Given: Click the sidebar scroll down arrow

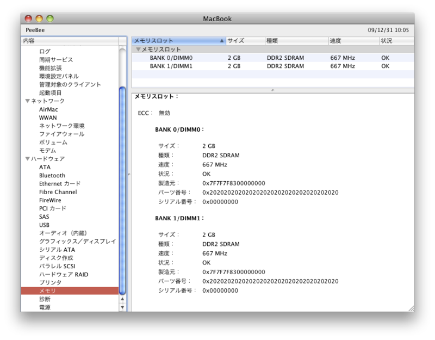Looking at the screenshot, I should coord(122,307).
